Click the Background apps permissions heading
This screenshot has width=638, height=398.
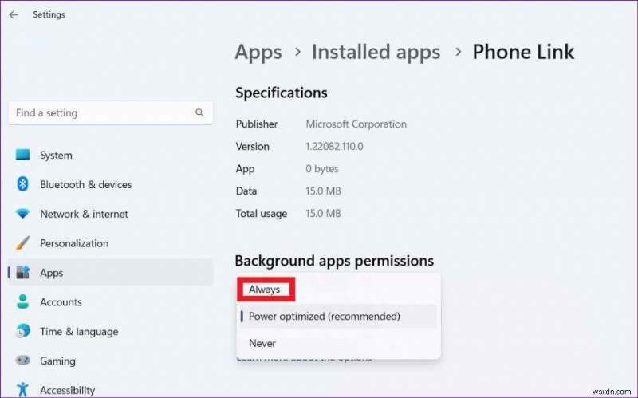pos(334,261)
